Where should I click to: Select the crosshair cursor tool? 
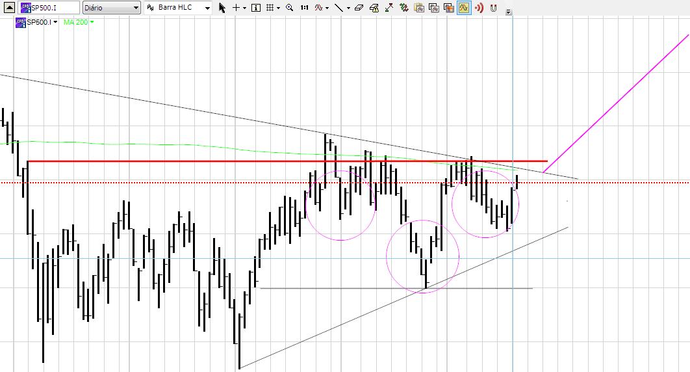[236, 8]
